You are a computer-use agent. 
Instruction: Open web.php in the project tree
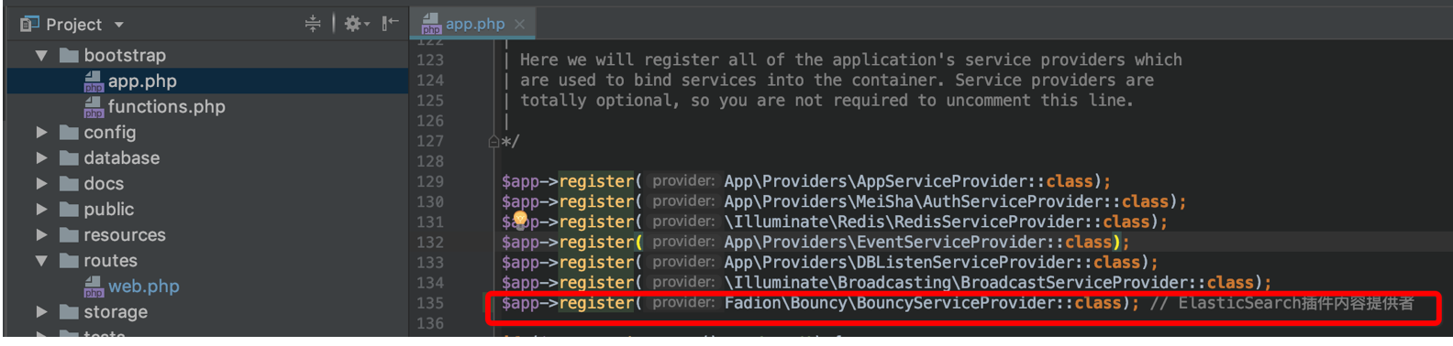tap(144, 287)
